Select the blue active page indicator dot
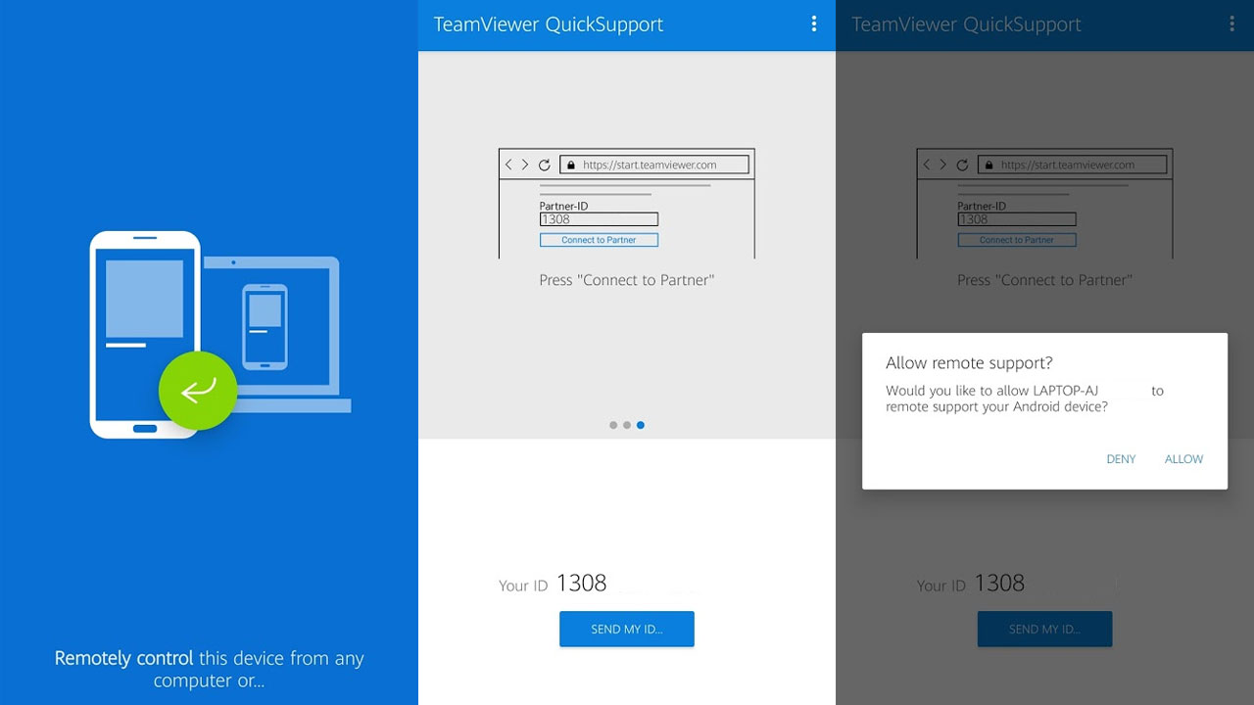Viewport: 1254px width, 705px height. click(641, 425)
